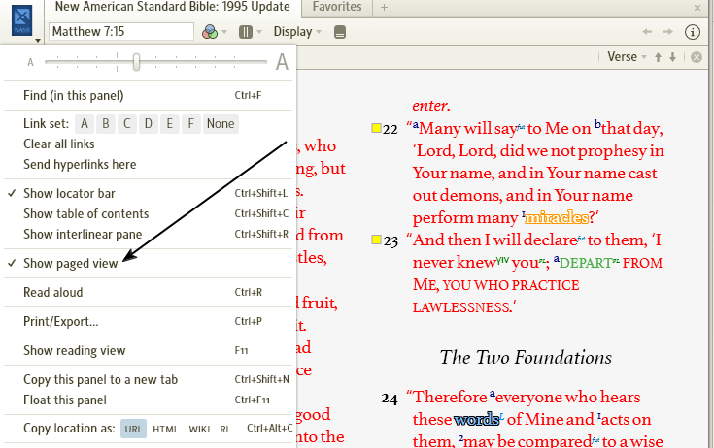Screen dimensions: 714x448
Task: Expand the visual filters dropdown arrow
Action: coord(224,32)
